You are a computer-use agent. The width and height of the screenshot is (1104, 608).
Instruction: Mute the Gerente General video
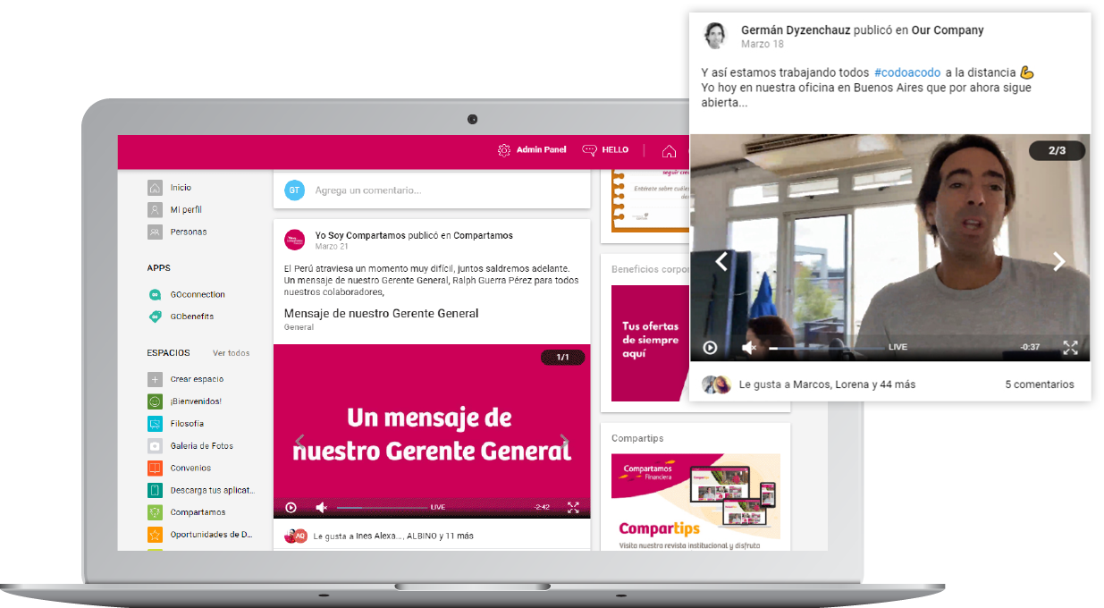321,508
